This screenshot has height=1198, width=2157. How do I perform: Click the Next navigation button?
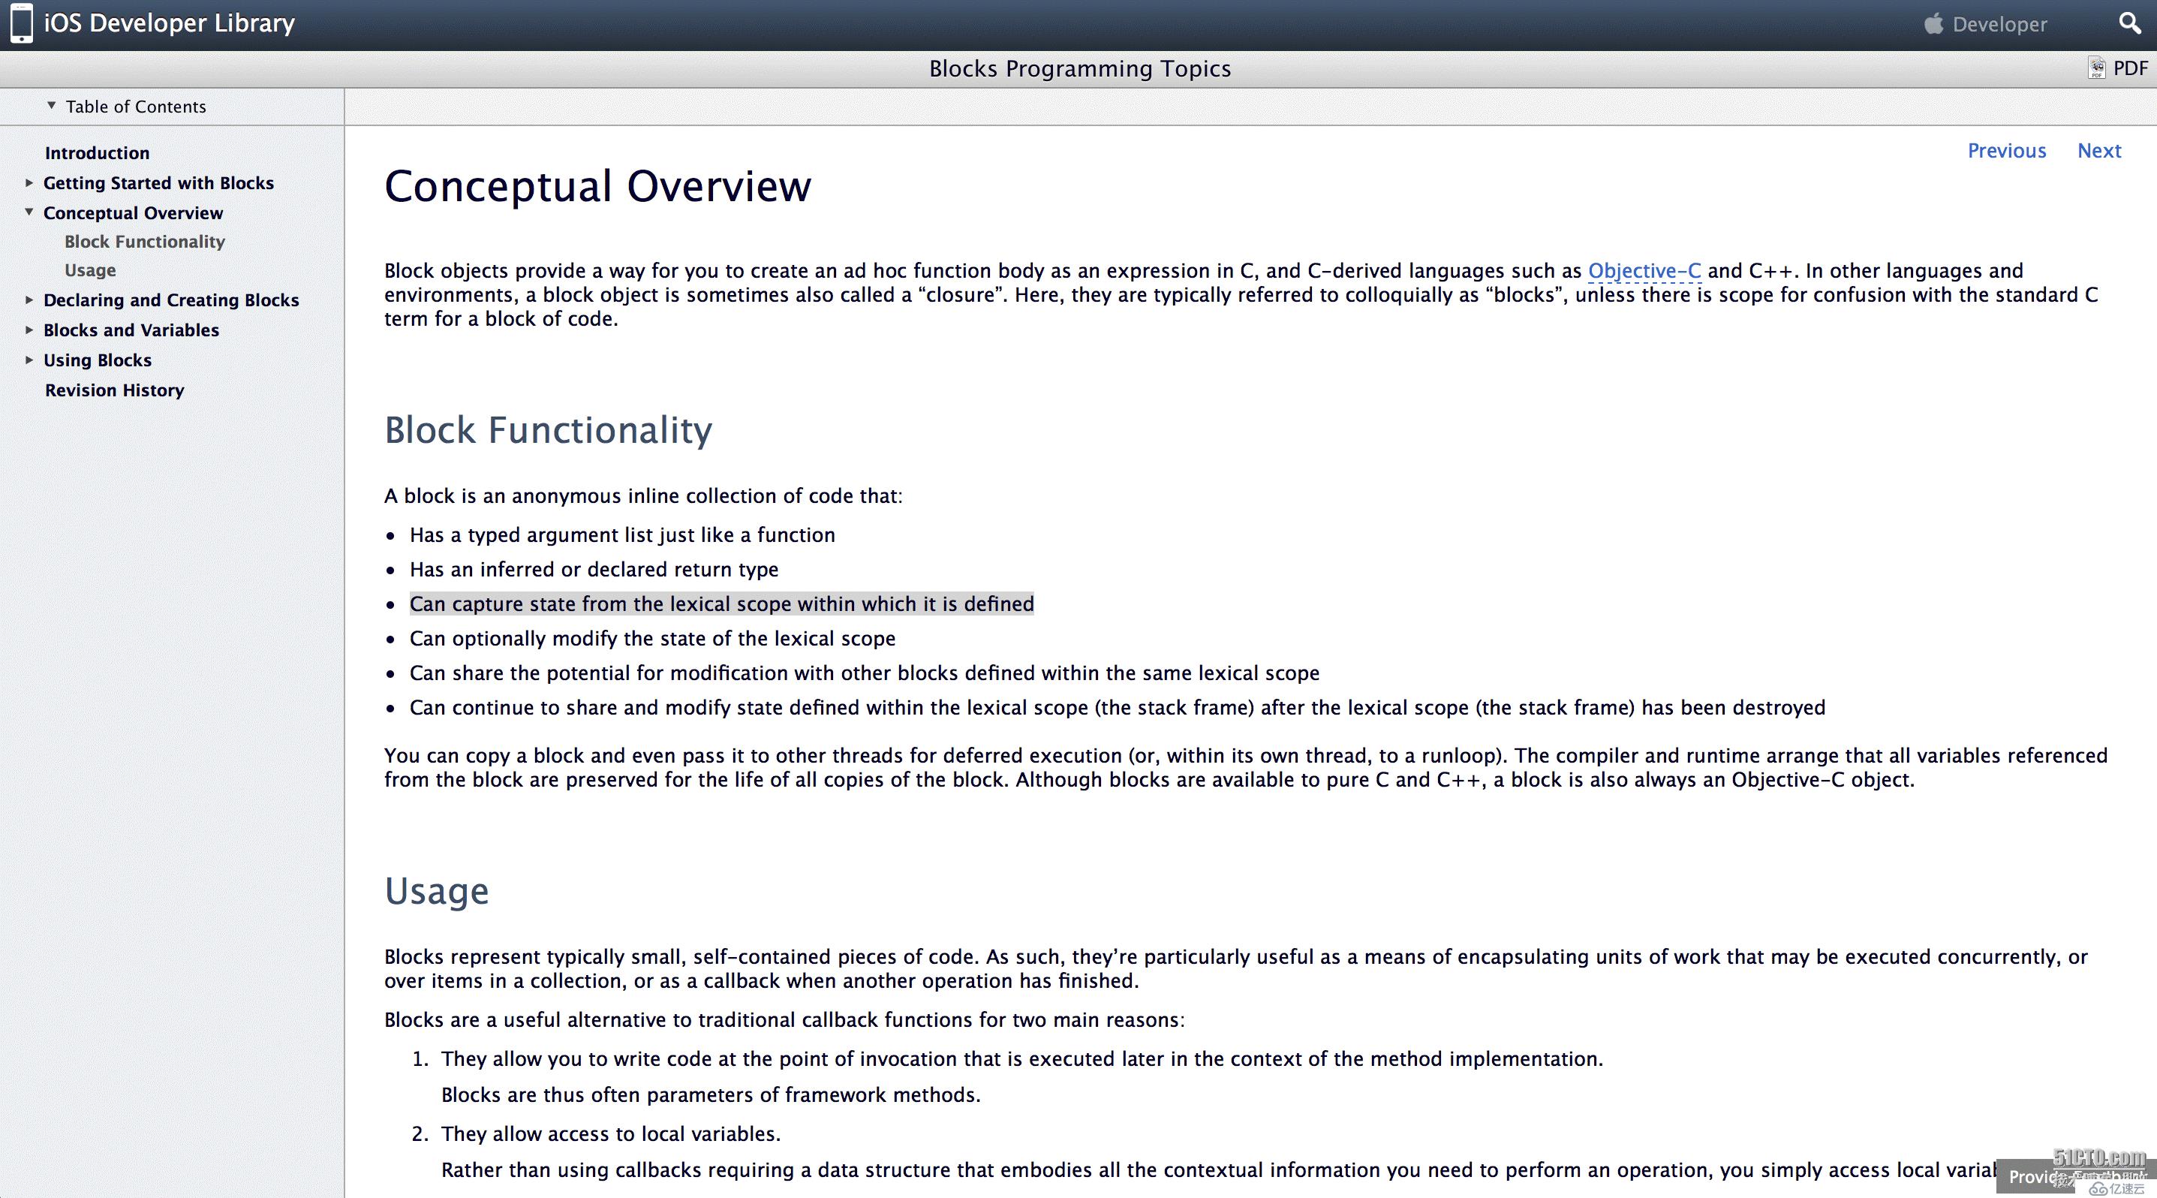(x=2098, y=149)
